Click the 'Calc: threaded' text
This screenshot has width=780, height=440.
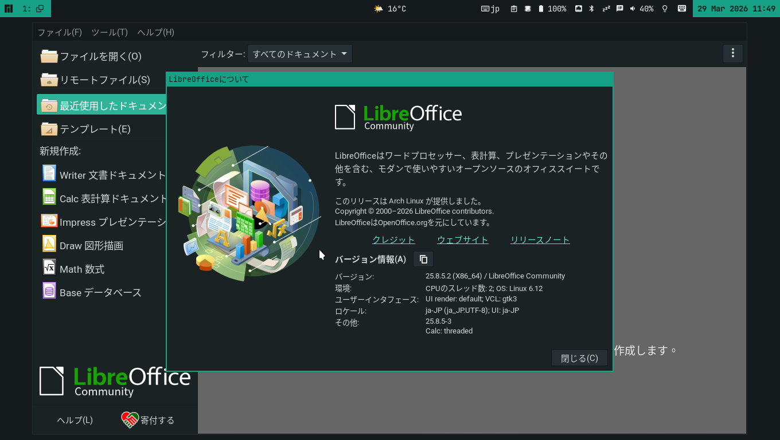(x=449, y=331)
